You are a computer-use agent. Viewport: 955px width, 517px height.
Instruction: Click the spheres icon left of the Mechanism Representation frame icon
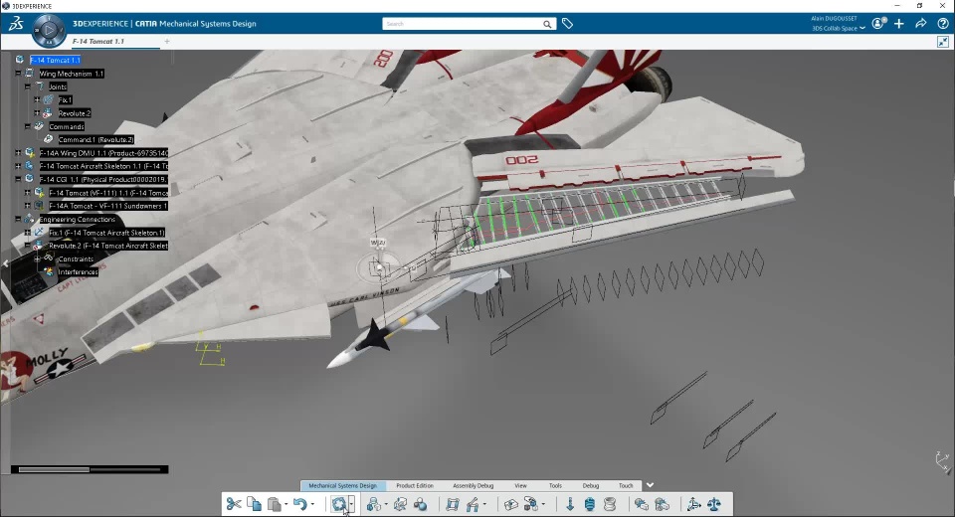(x=420, y=504)
